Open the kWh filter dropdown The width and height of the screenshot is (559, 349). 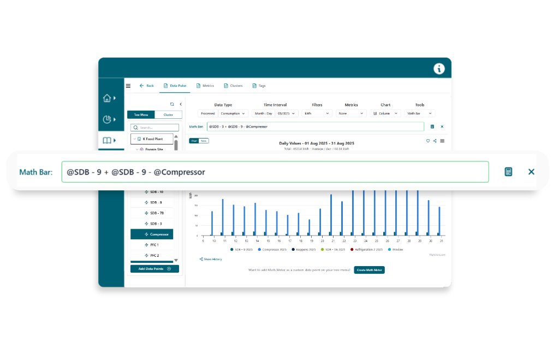pos(317,113)
